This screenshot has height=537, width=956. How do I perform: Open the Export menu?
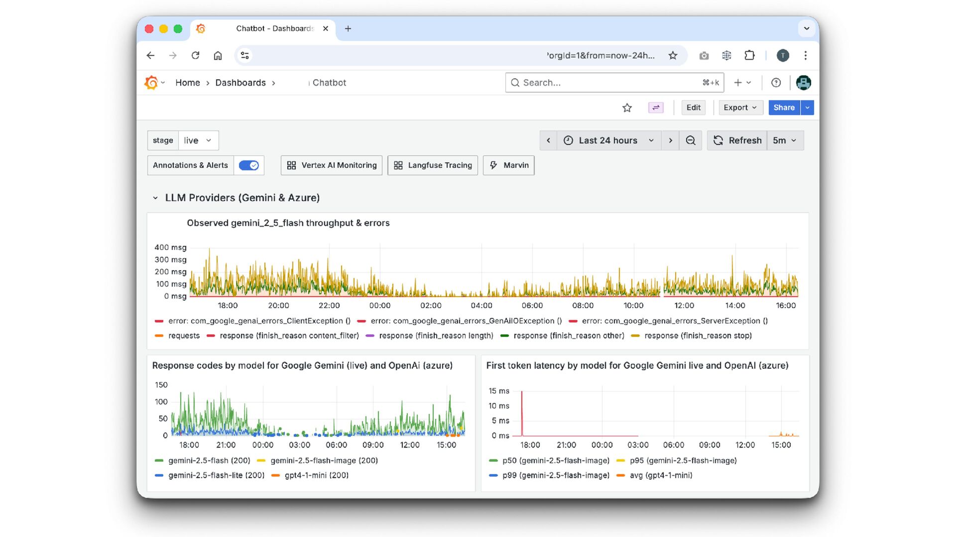tap(740, 107)
